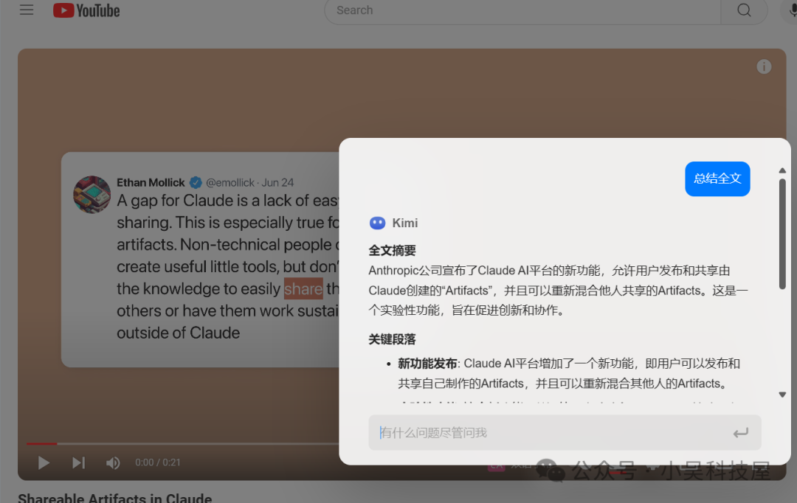This screenshot has height=503, width=797.
Task: Click the Kimi panel scroll-up arrow
Action: (x=782, y=170)
